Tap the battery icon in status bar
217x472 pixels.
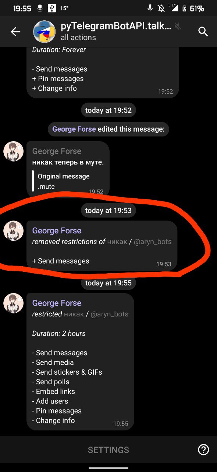coord(184,8)
